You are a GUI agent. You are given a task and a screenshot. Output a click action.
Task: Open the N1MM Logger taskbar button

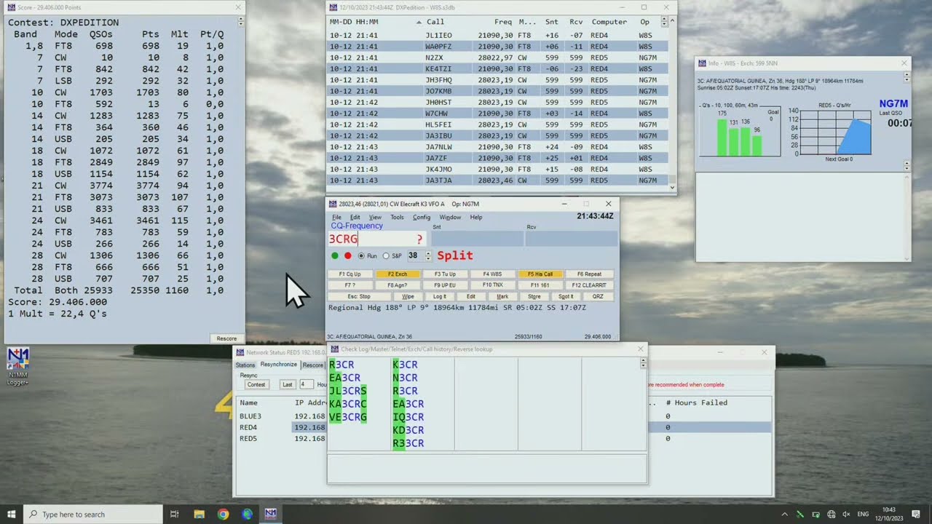click(271, 514)
